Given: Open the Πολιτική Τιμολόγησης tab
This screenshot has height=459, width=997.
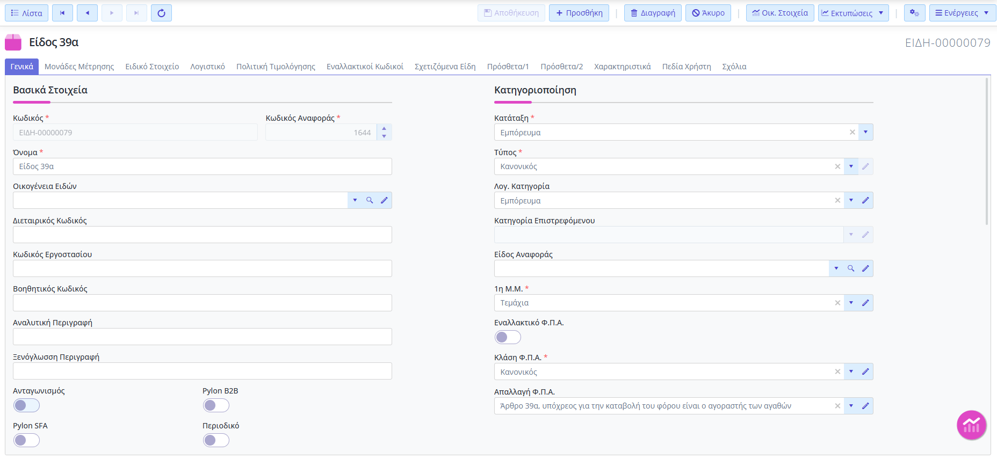Looking at the screenshot, I should click(276, 67).
